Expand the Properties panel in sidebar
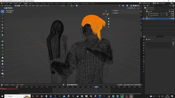This screenshot has width=175, height=98. [116, 13]
